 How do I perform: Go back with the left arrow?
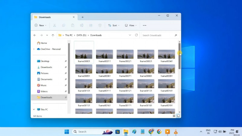pos(35,35)
